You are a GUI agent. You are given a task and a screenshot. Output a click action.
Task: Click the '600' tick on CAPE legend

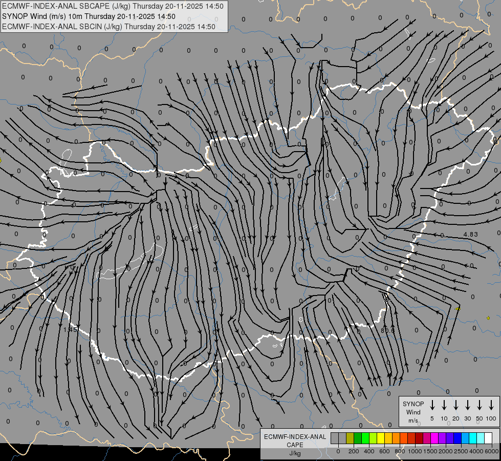(x=384, y=451)
